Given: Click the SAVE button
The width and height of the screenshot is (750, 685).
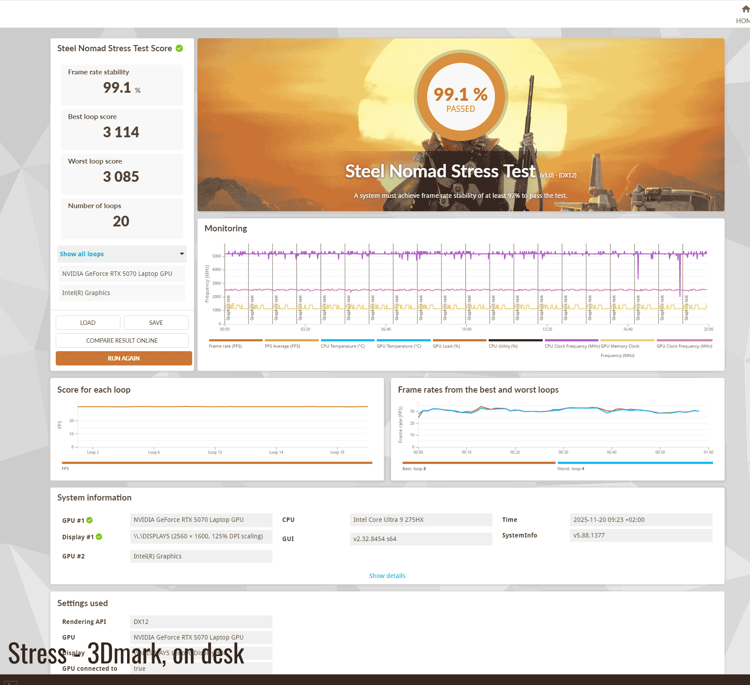Looking at the screenshot, I should pos(156,323).
